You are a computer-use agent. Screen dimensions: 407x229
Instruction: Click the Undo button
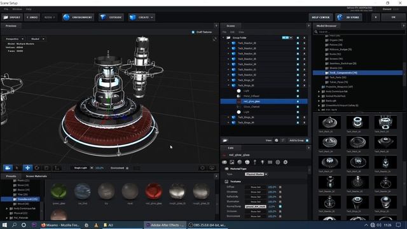tap(32, 17)
